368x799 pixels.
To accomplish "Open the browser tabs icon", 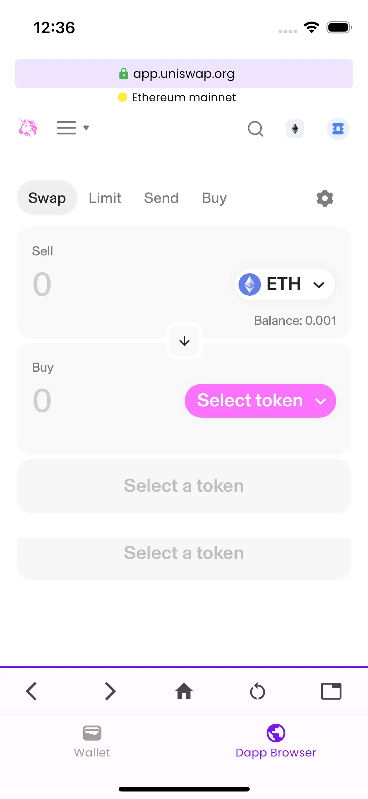I will [331, 691].
